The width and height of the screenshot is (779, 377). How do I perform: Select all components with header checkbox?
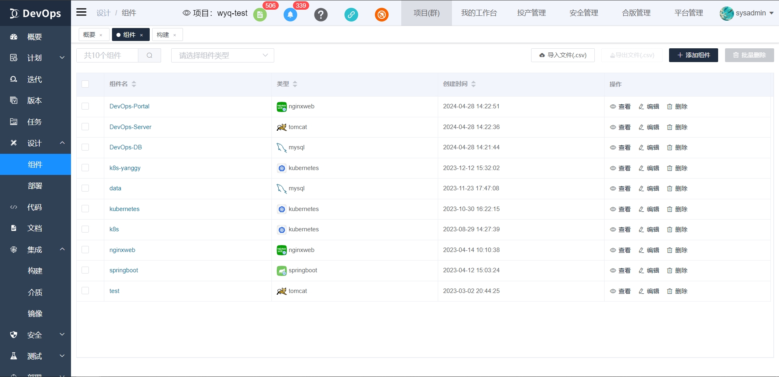tap(85, 84)
